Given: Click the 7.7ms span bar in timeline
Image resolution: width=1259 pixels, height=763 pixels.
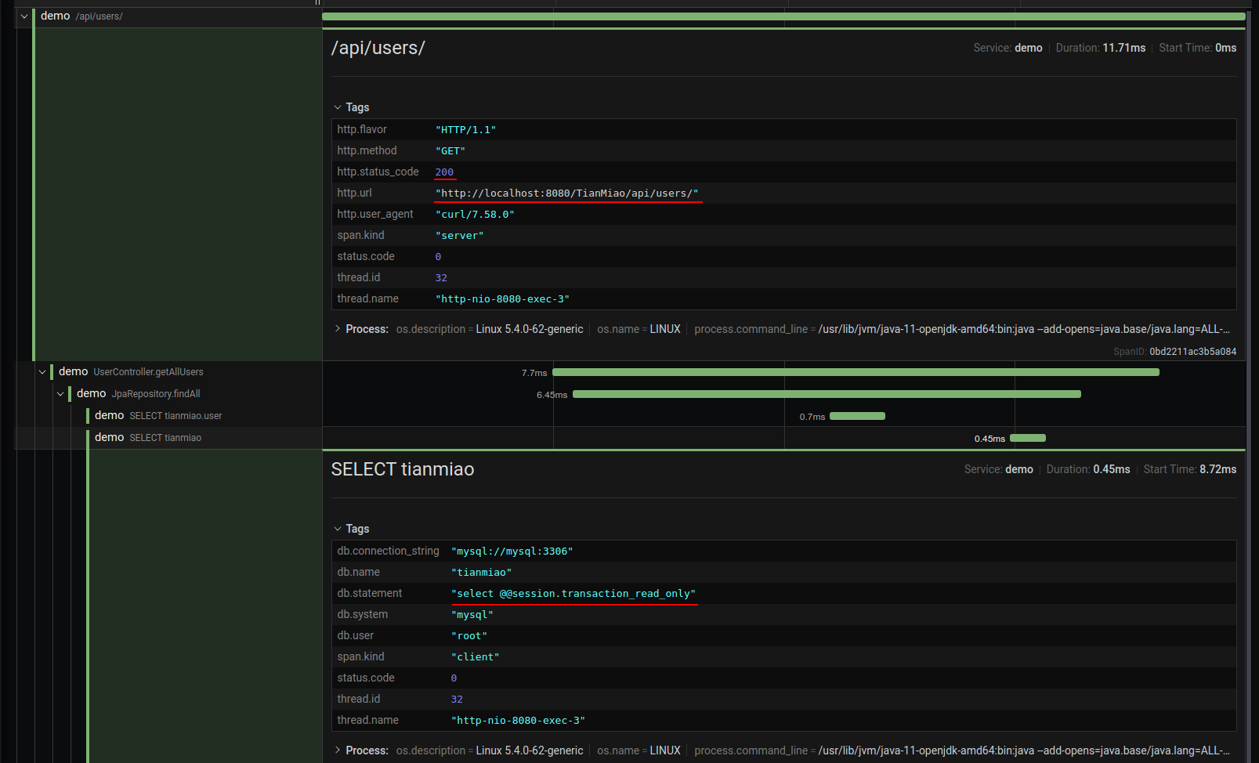Looking at the screenshot, I should 855,373.
